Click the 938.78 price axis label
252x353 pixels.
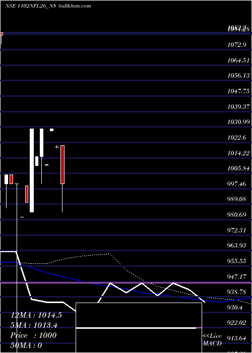tap(237, 292)
